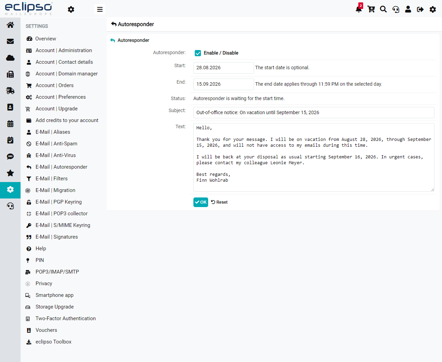The height and width of the screenshot is (362, 442).
Task: Open support headset icon in left sidebar
Action: [10, 206]
